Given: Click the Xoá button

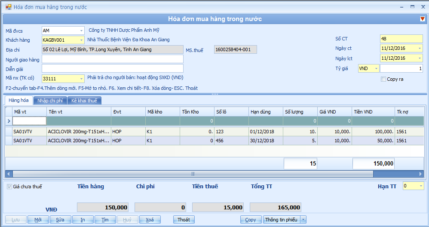Looking at the screenshot, I should click(150, 220).
